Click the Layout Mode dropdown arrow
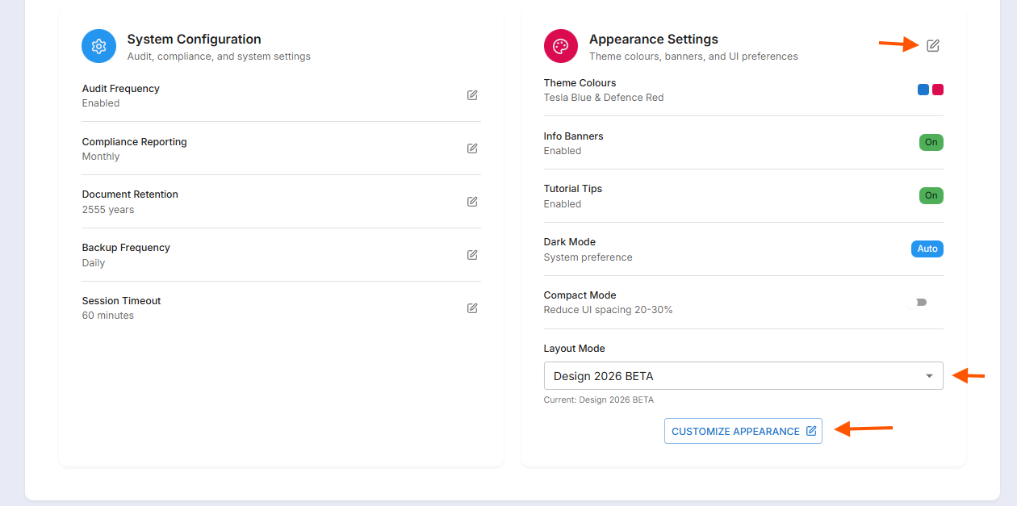Image resolution: width=1017 pixels, height=506 pixels. (x=929, y=376)
